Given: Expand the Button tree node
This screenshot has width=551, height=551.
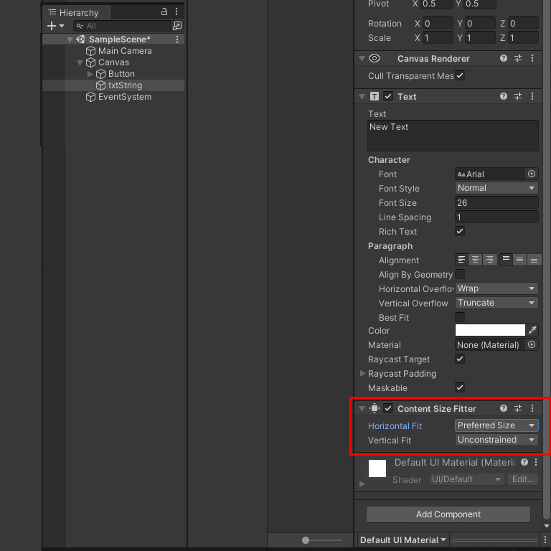Looking at the screenshot, I should [90, 74].
